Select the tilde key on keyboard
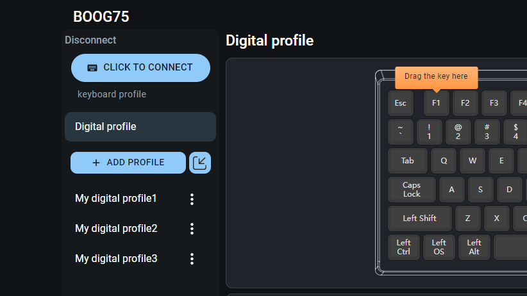The height and width of the screenshot is (296, 527). 400,132
